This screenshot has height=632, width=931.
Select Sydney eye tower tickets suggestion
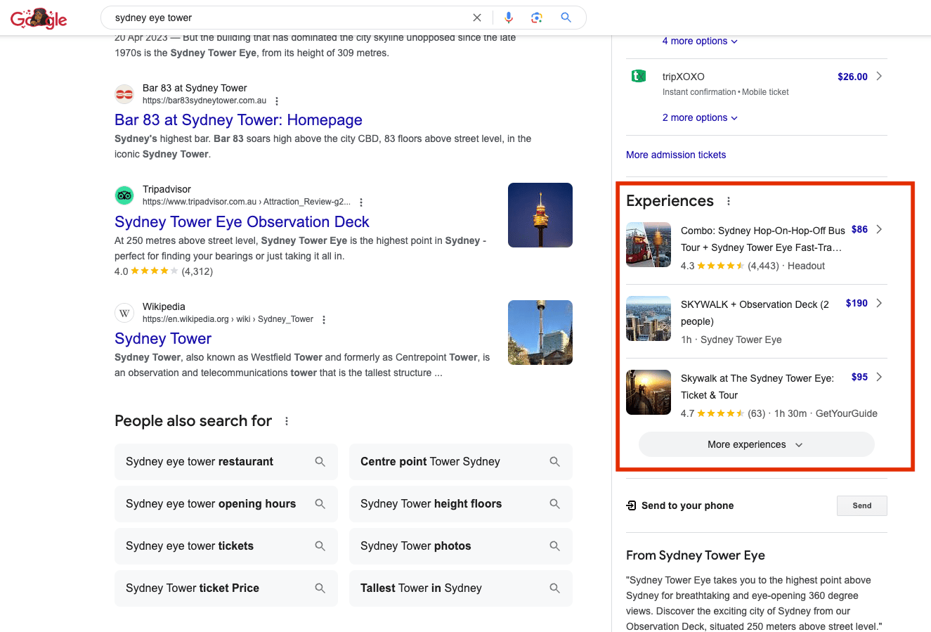[226, 546]
